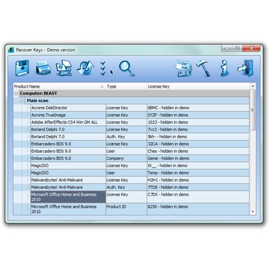Screen dimensions: 270x270
Task: Click '8BMC - hidden in demo' cell
Action: tap(198, 108)
